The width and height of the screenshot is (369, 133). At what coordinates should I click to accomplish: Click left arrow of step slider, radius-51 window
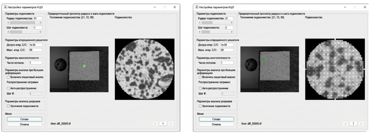(9, 32)
